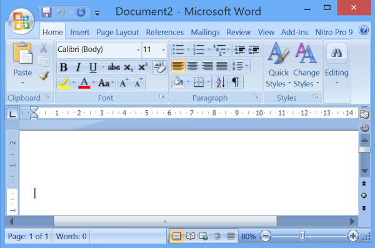Apply the yellow text highlight color
This screenshot has height=248, width=375.
point(64,83)
